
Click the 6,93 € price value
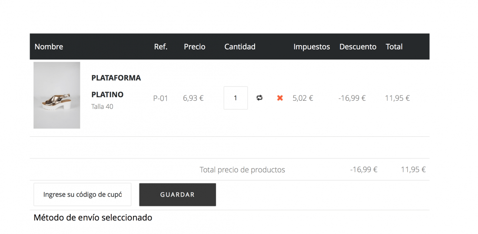click(x=193, y=98)
